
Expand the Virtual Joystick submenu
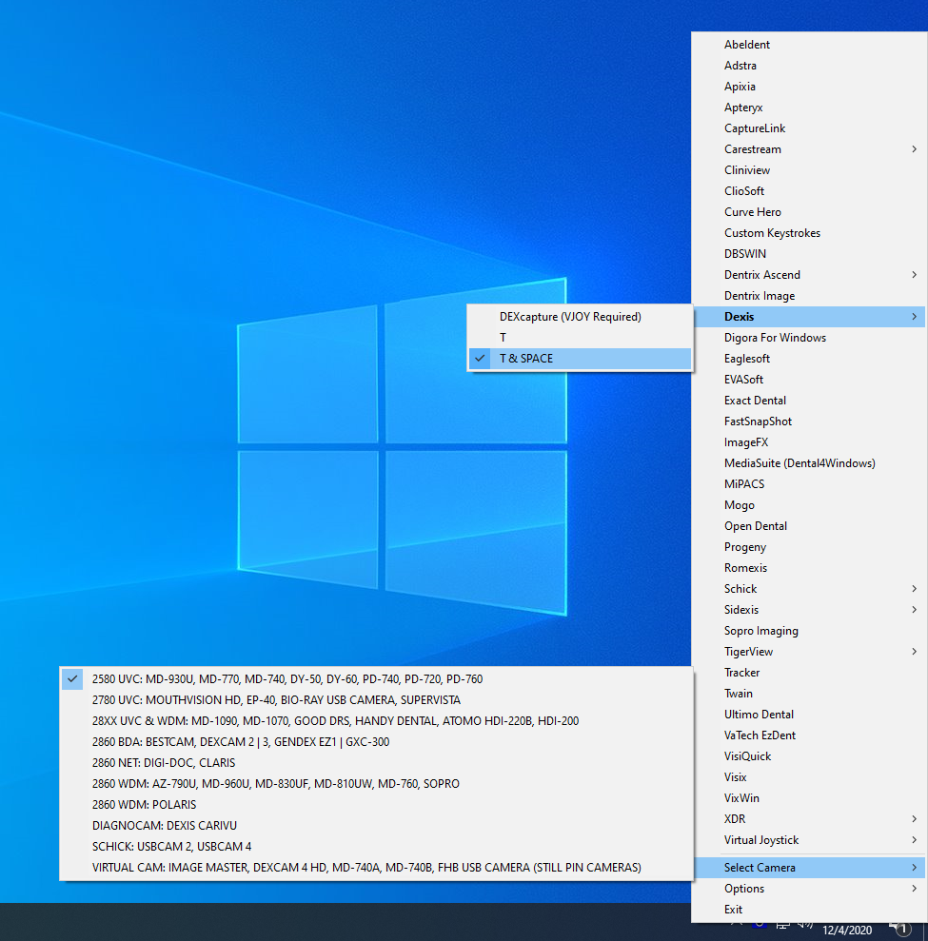[x=808, y=839]
